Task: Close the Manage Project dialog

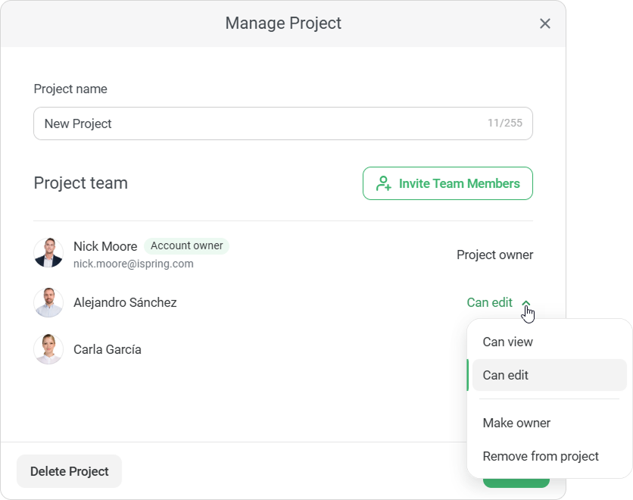Action: coord(545,23)
